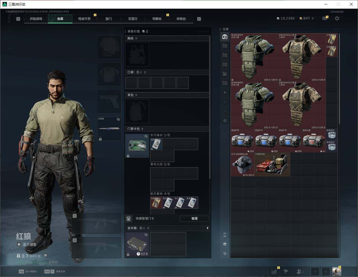Image resolution: width=358 pixels, height=277 pixels.
Task: Click the 零号大坝: 0/6 label
Action: tap(160, 164)
